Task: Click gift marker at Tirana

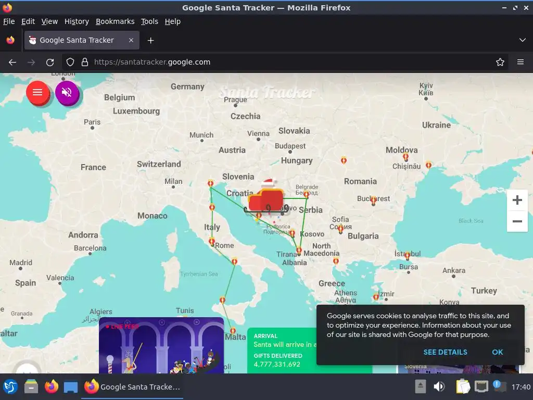Action: [299, 251]
